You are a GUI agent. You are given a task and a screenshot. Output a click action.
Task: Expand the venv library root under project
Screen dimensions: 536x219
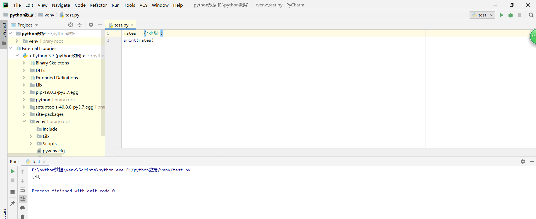pyautogui.click(x=17, y=41)
